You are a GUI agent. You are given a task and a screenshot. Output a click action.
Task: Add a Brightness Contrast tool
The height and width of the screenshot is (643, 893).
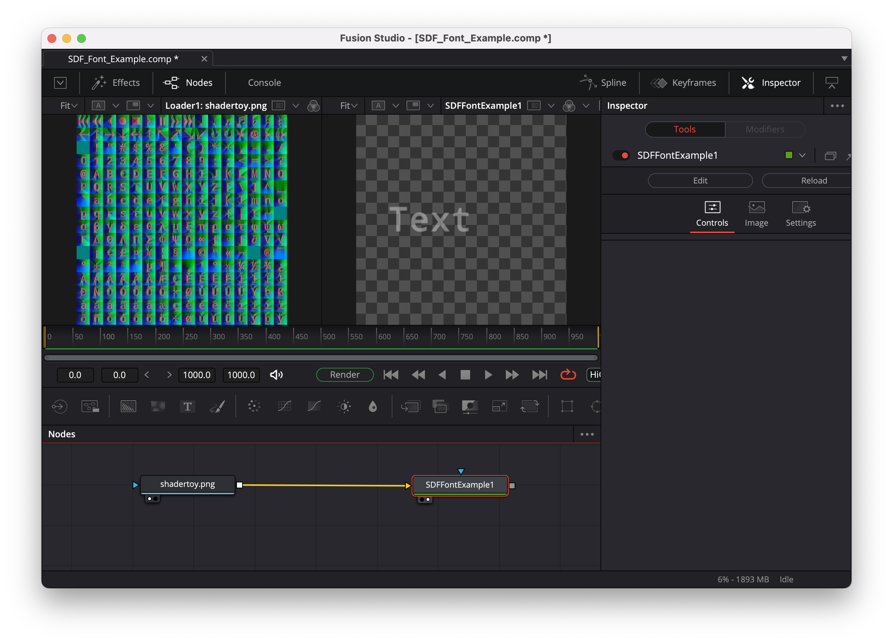tap(344, 407)
